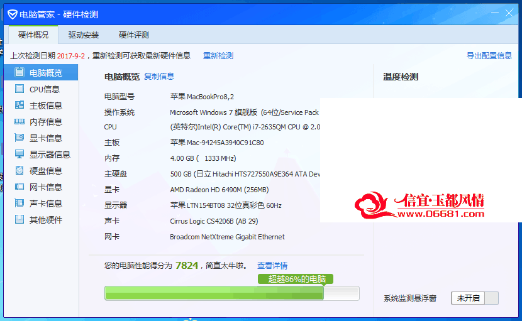Close the 硬件检测 window
The height and width of the screenshot is (321, 522).
coord(509,13)
